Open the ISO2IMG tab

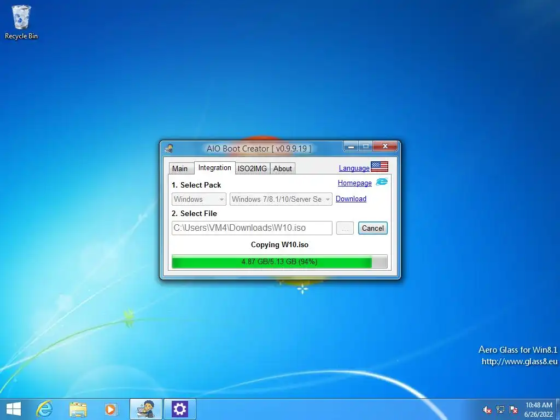[253, 168]
